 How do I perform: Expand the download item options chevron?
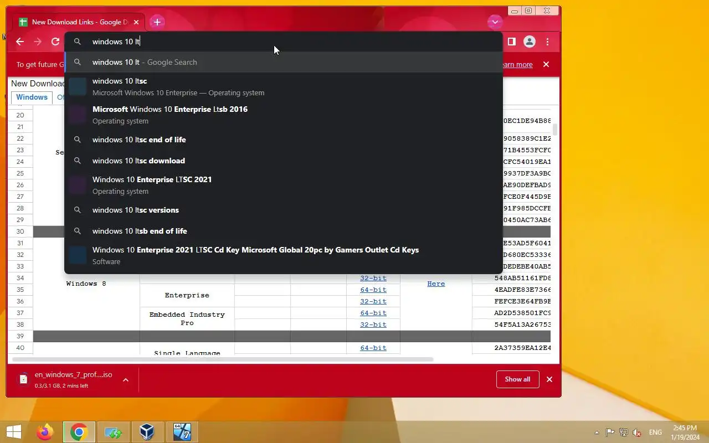point(126,379)
